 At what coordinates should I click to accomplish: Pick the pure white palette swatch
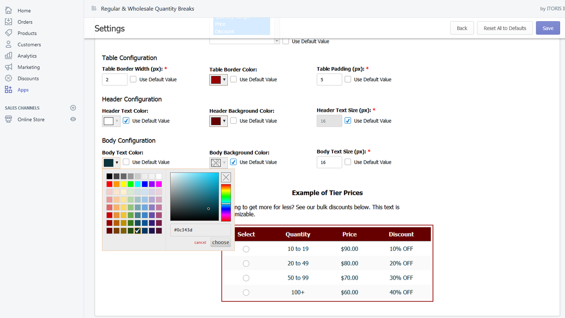tap(159, 176)
